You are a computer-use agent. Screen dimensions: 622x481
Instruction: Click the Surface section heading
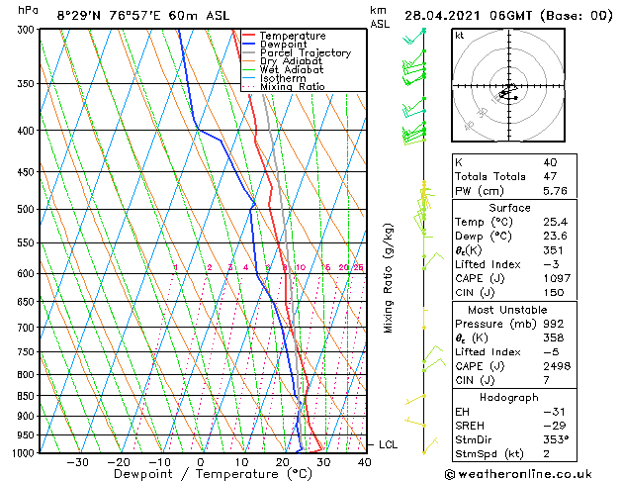509,208
